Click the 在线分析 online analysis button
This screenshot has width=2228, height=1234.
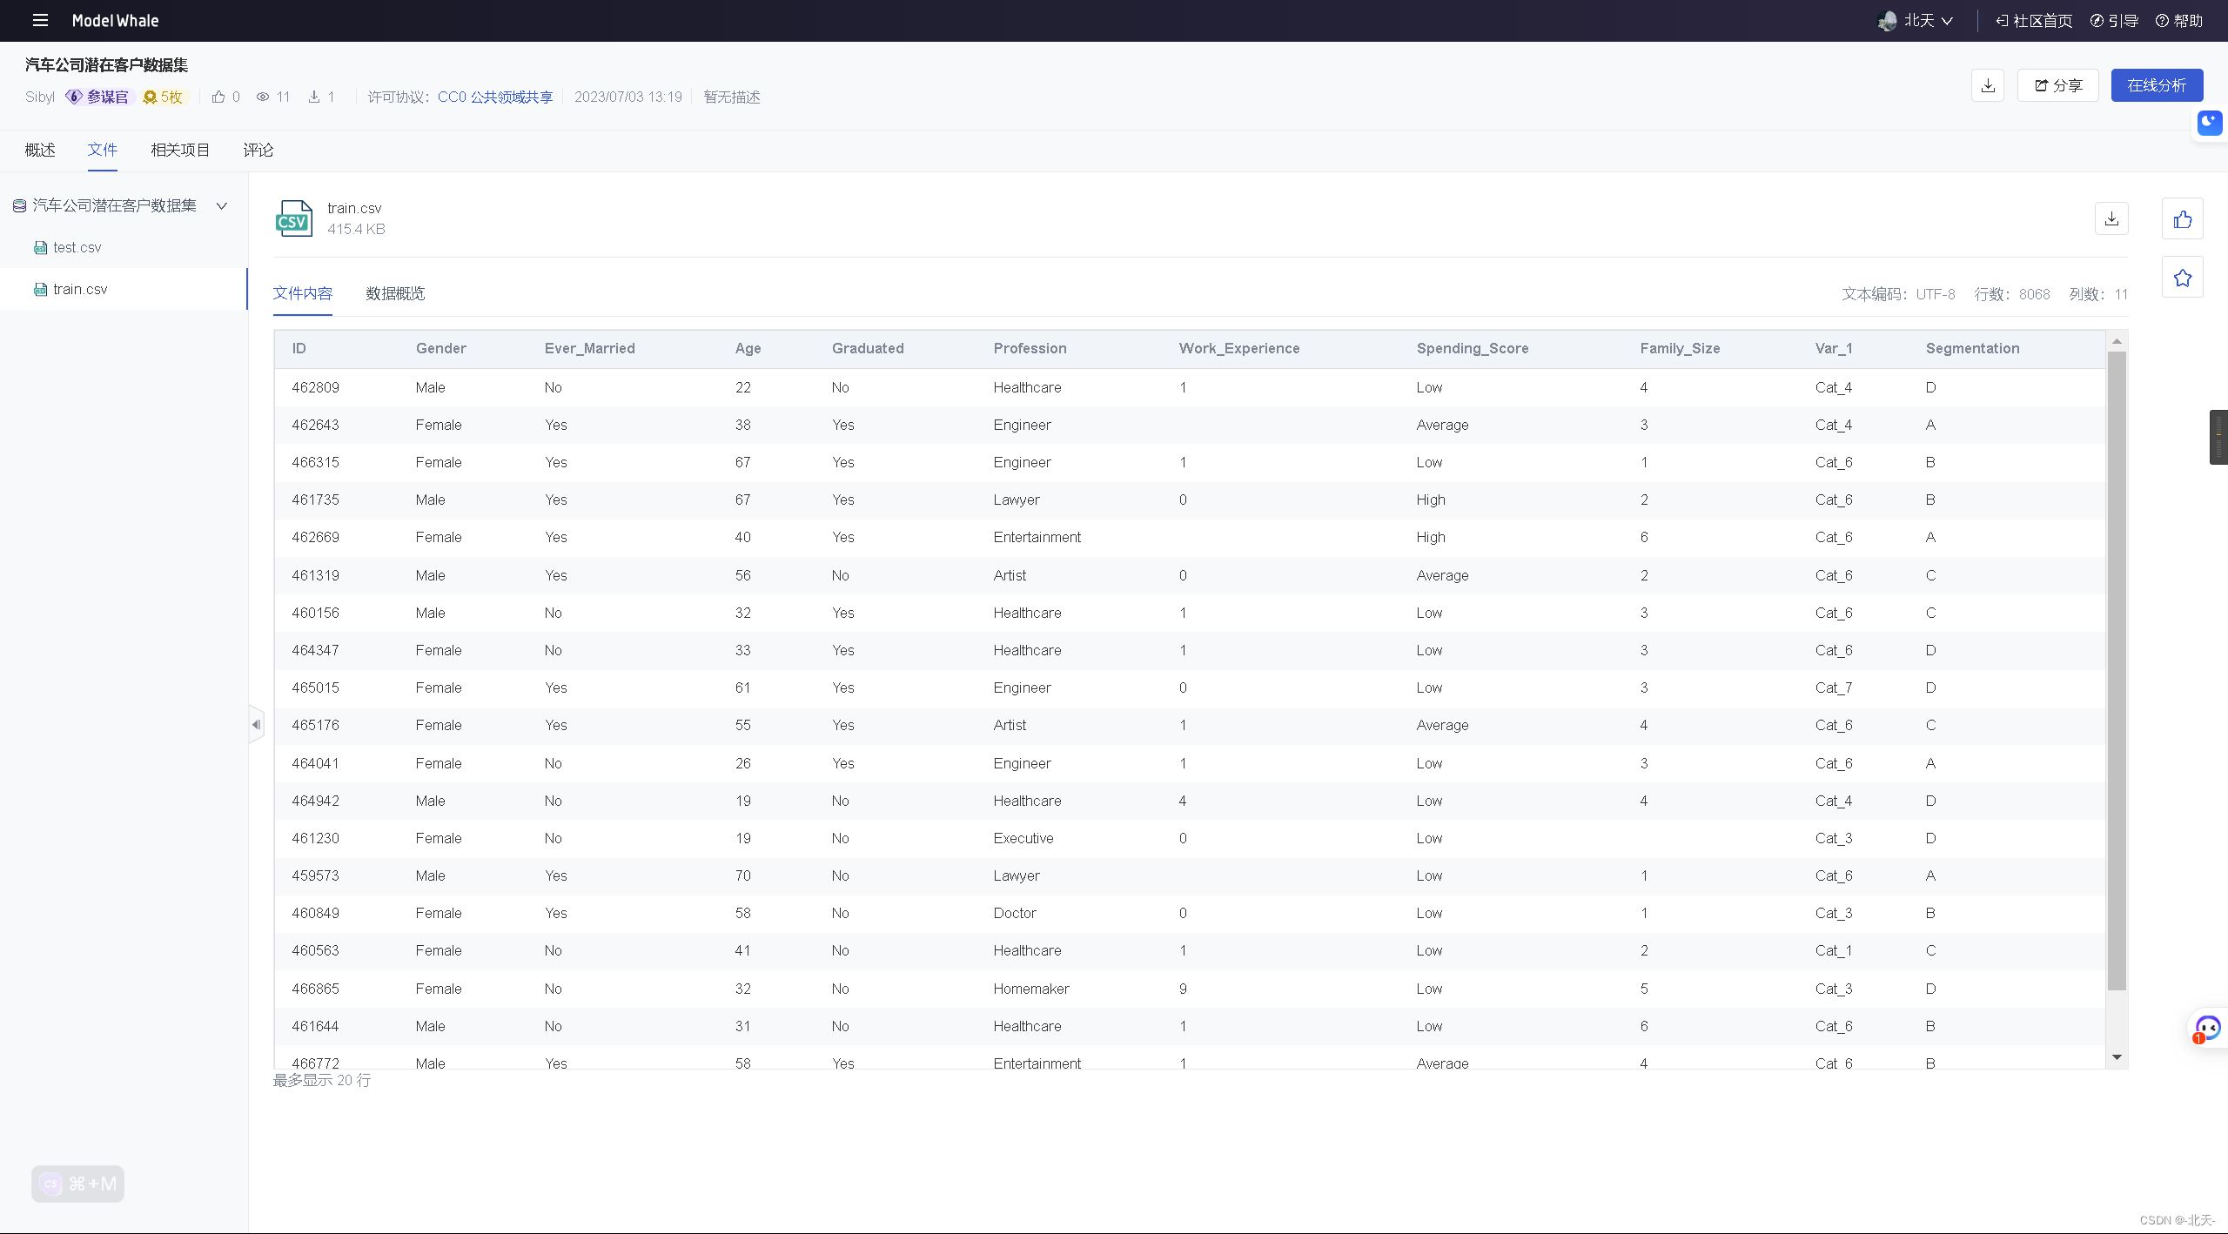pyautogui.click(x=2157, y=85)
